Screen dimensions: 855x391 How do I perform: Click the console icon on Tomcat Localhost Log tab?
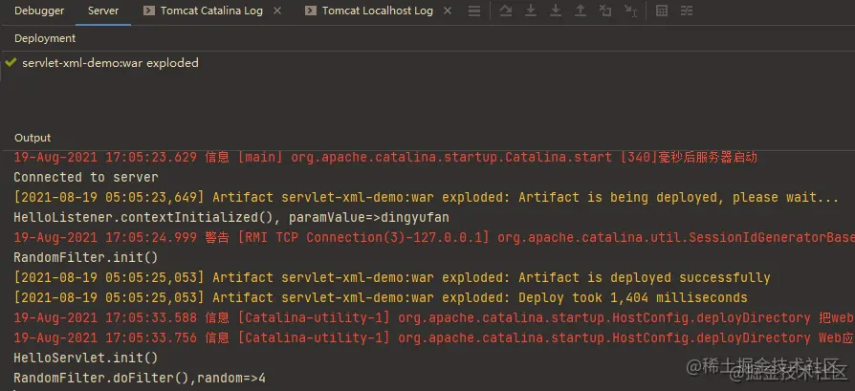coord(310,11)
